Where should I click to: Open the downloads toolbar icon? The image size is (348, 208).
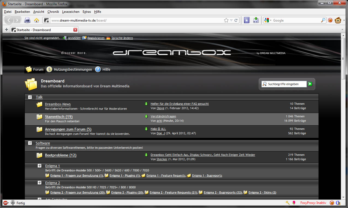coord(256,20)
